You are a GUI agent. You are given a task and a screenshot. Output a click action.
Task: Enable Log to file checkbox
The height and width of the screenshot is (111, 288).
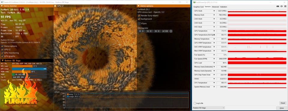[195, 103]
